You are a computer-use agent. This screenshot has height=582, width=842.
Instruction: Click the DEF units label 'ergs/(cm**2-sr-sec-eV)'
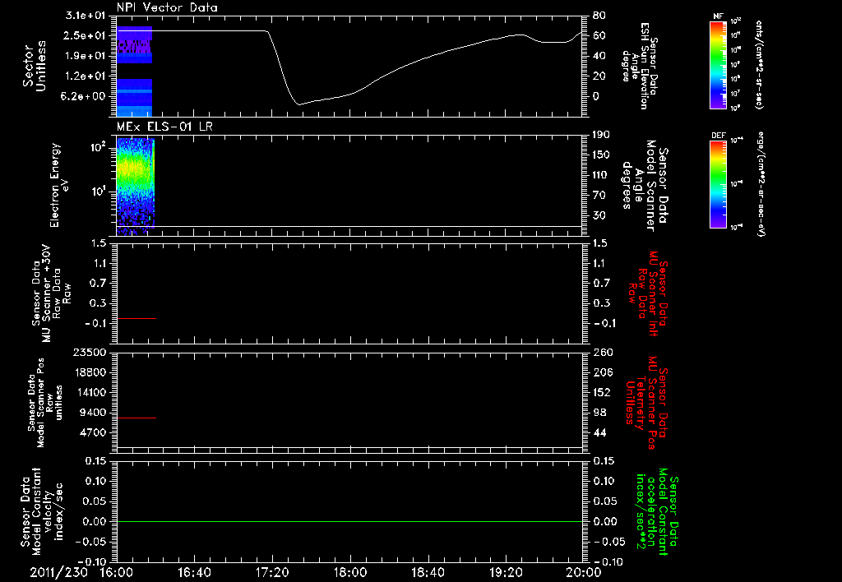click(761, 184)
